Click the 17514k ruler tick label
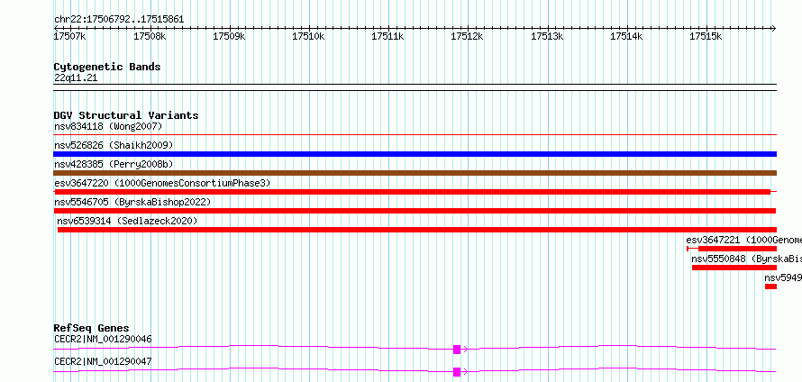 pyautogui.click(x=626, y=36)
